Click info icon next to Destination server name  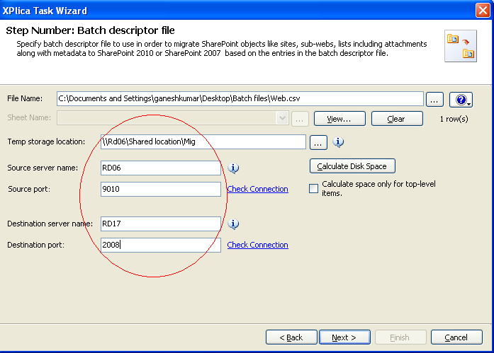click(x=233, y=224)
